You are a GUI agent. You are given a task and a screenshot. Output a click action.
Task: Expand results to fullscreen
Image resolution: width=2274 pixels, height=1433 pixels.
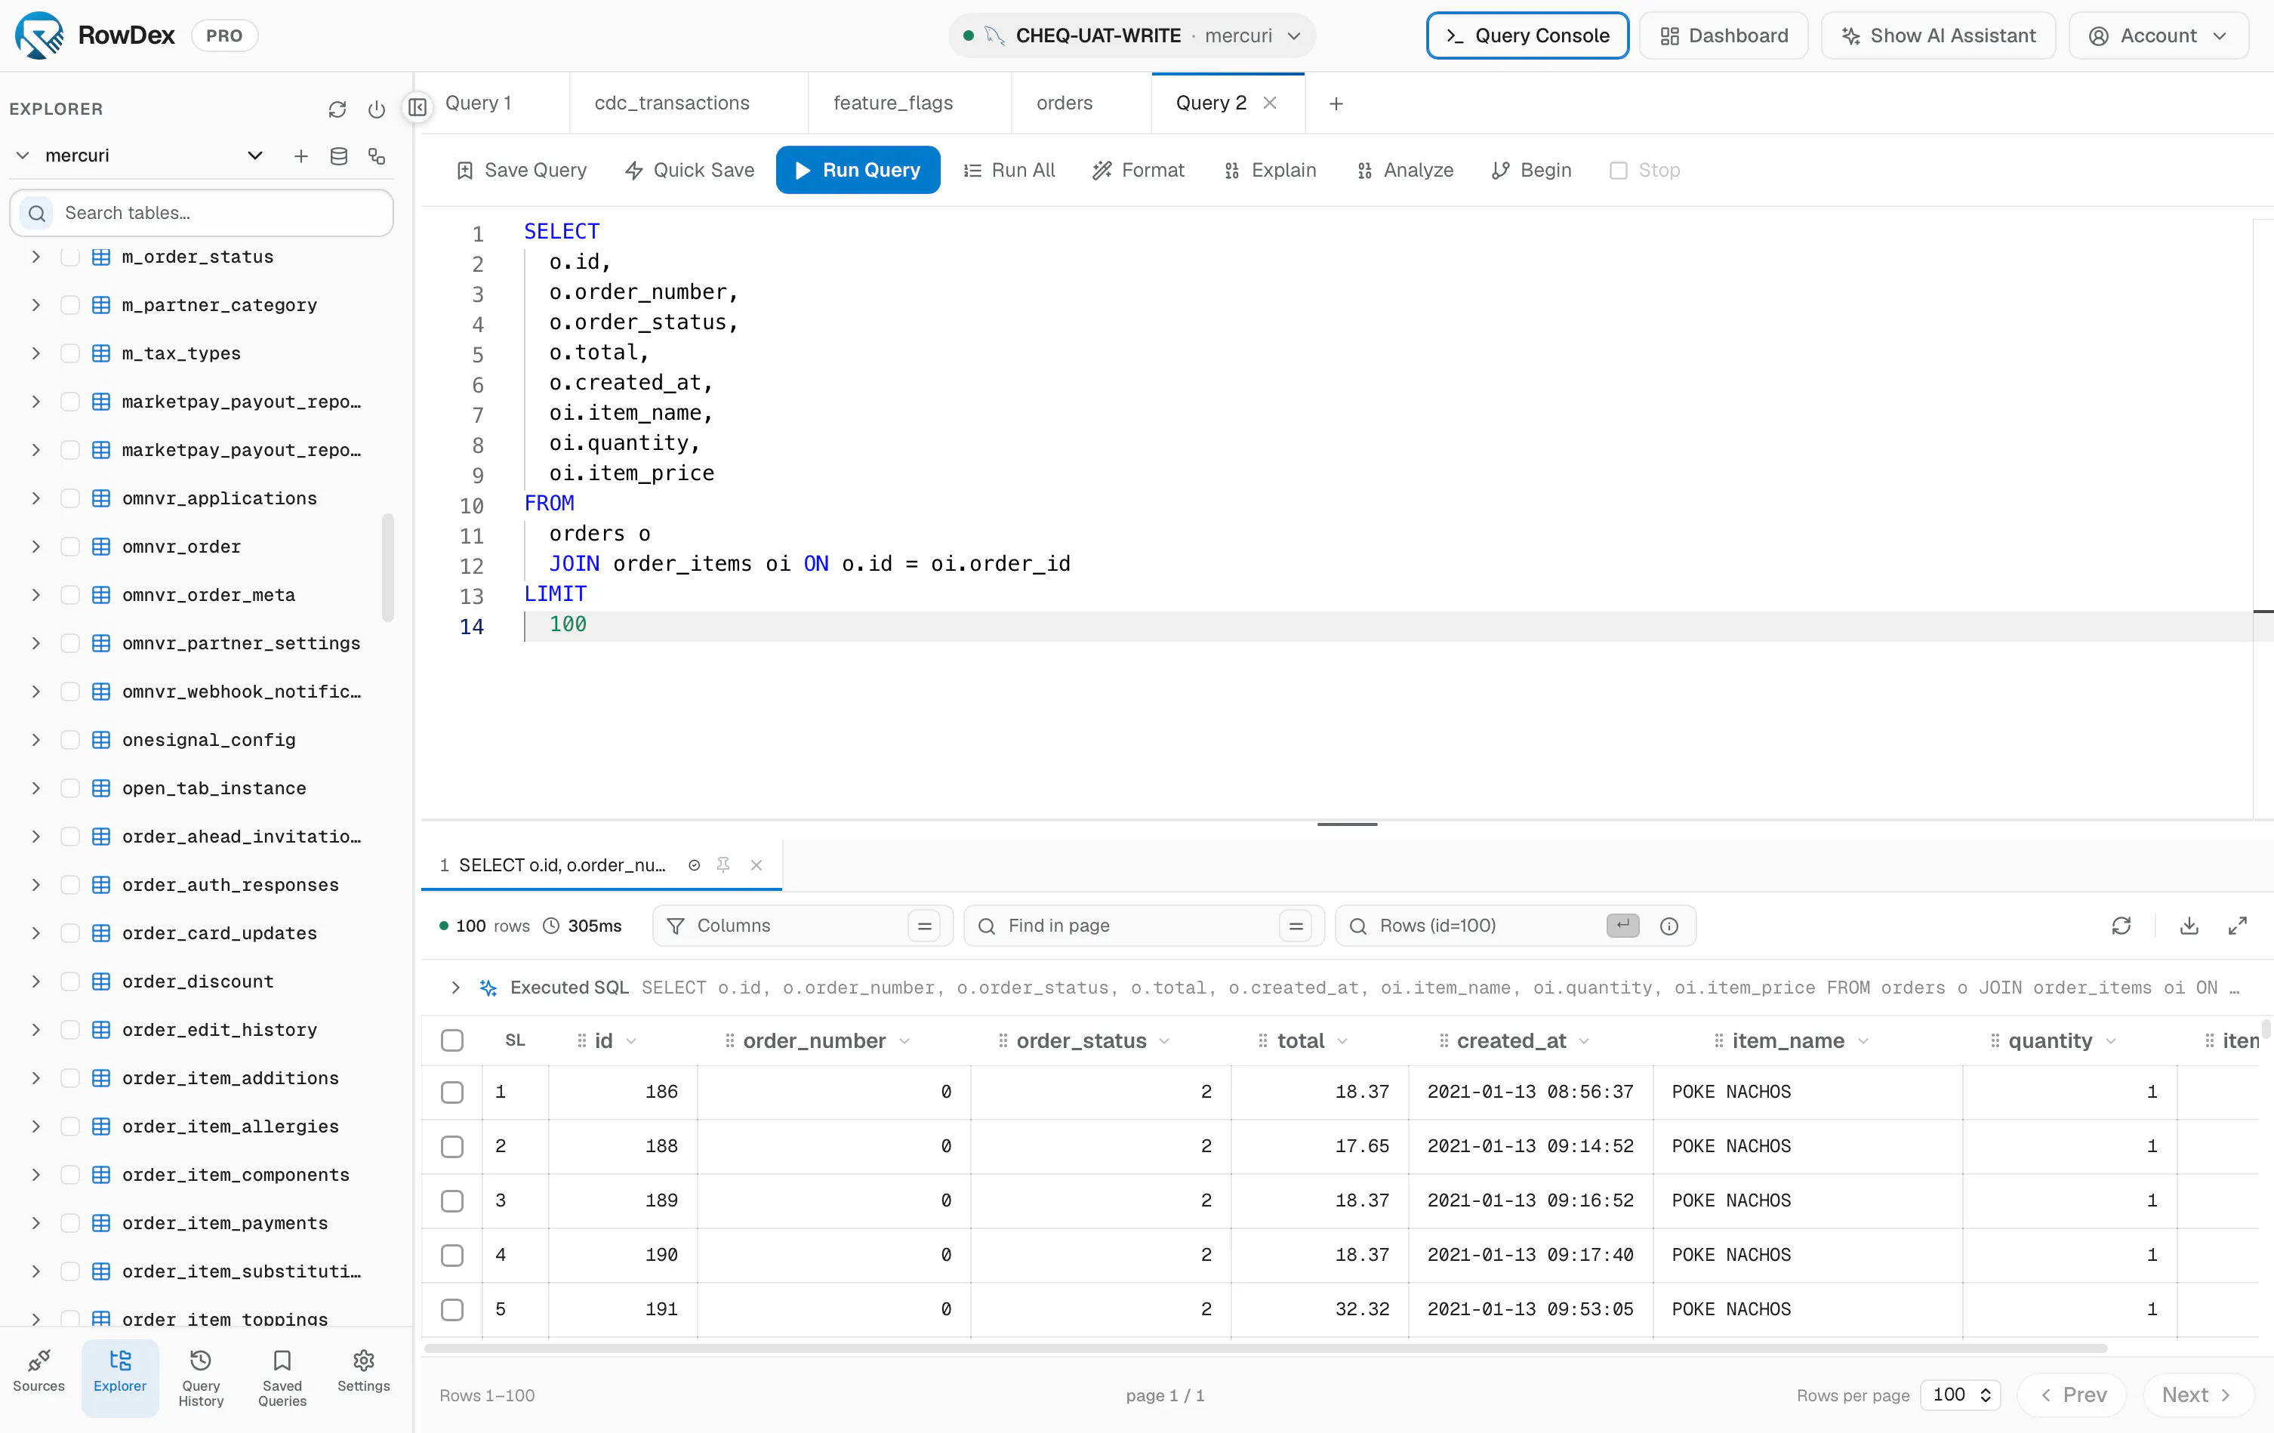2237,926
